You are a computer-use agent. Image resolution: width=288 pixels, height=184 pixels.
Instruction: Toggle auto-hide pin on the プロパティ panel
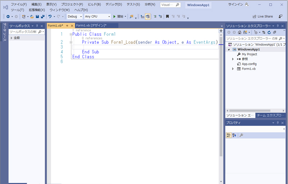pos(278,123)
